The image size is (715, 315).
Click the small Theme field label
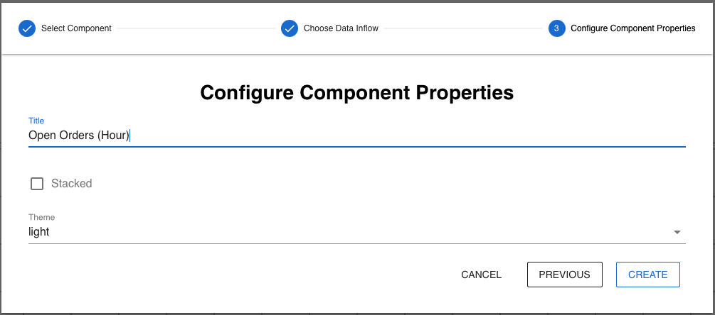(41, 217)
